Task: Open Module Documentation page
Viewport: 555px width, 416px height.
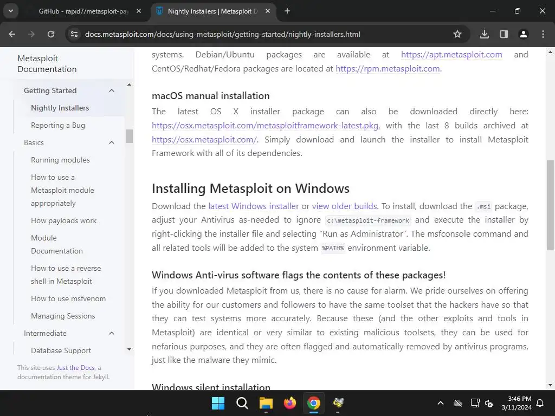Action: coord(56,244)
